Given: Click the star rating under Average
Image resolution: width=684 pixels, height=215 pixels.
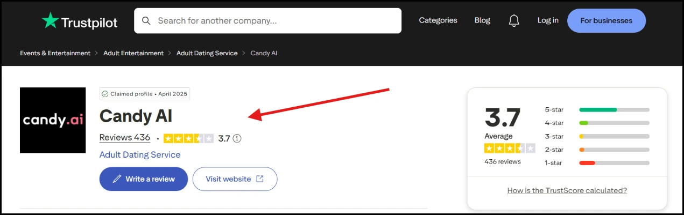Looking at the screenshot, I should pyautogui.click(x=510, y=149).
